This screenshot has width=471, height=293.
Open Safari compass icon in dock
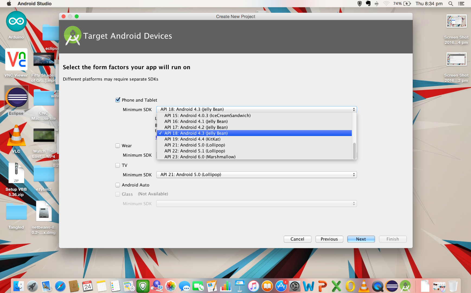60,286
